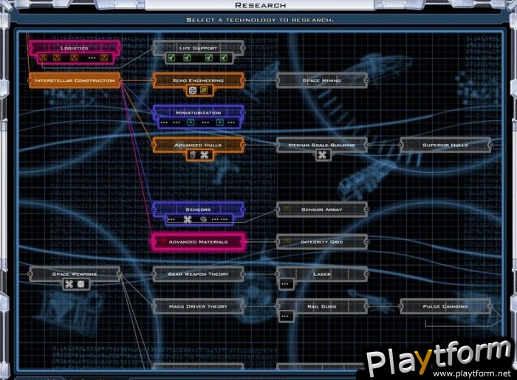Viewport: 517px width, 380px height.
Task: Click the gray component icon under Sensors
Action: (x=203, y=219)
